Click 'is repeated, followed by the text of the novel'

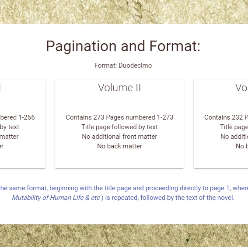coord(170,198)
